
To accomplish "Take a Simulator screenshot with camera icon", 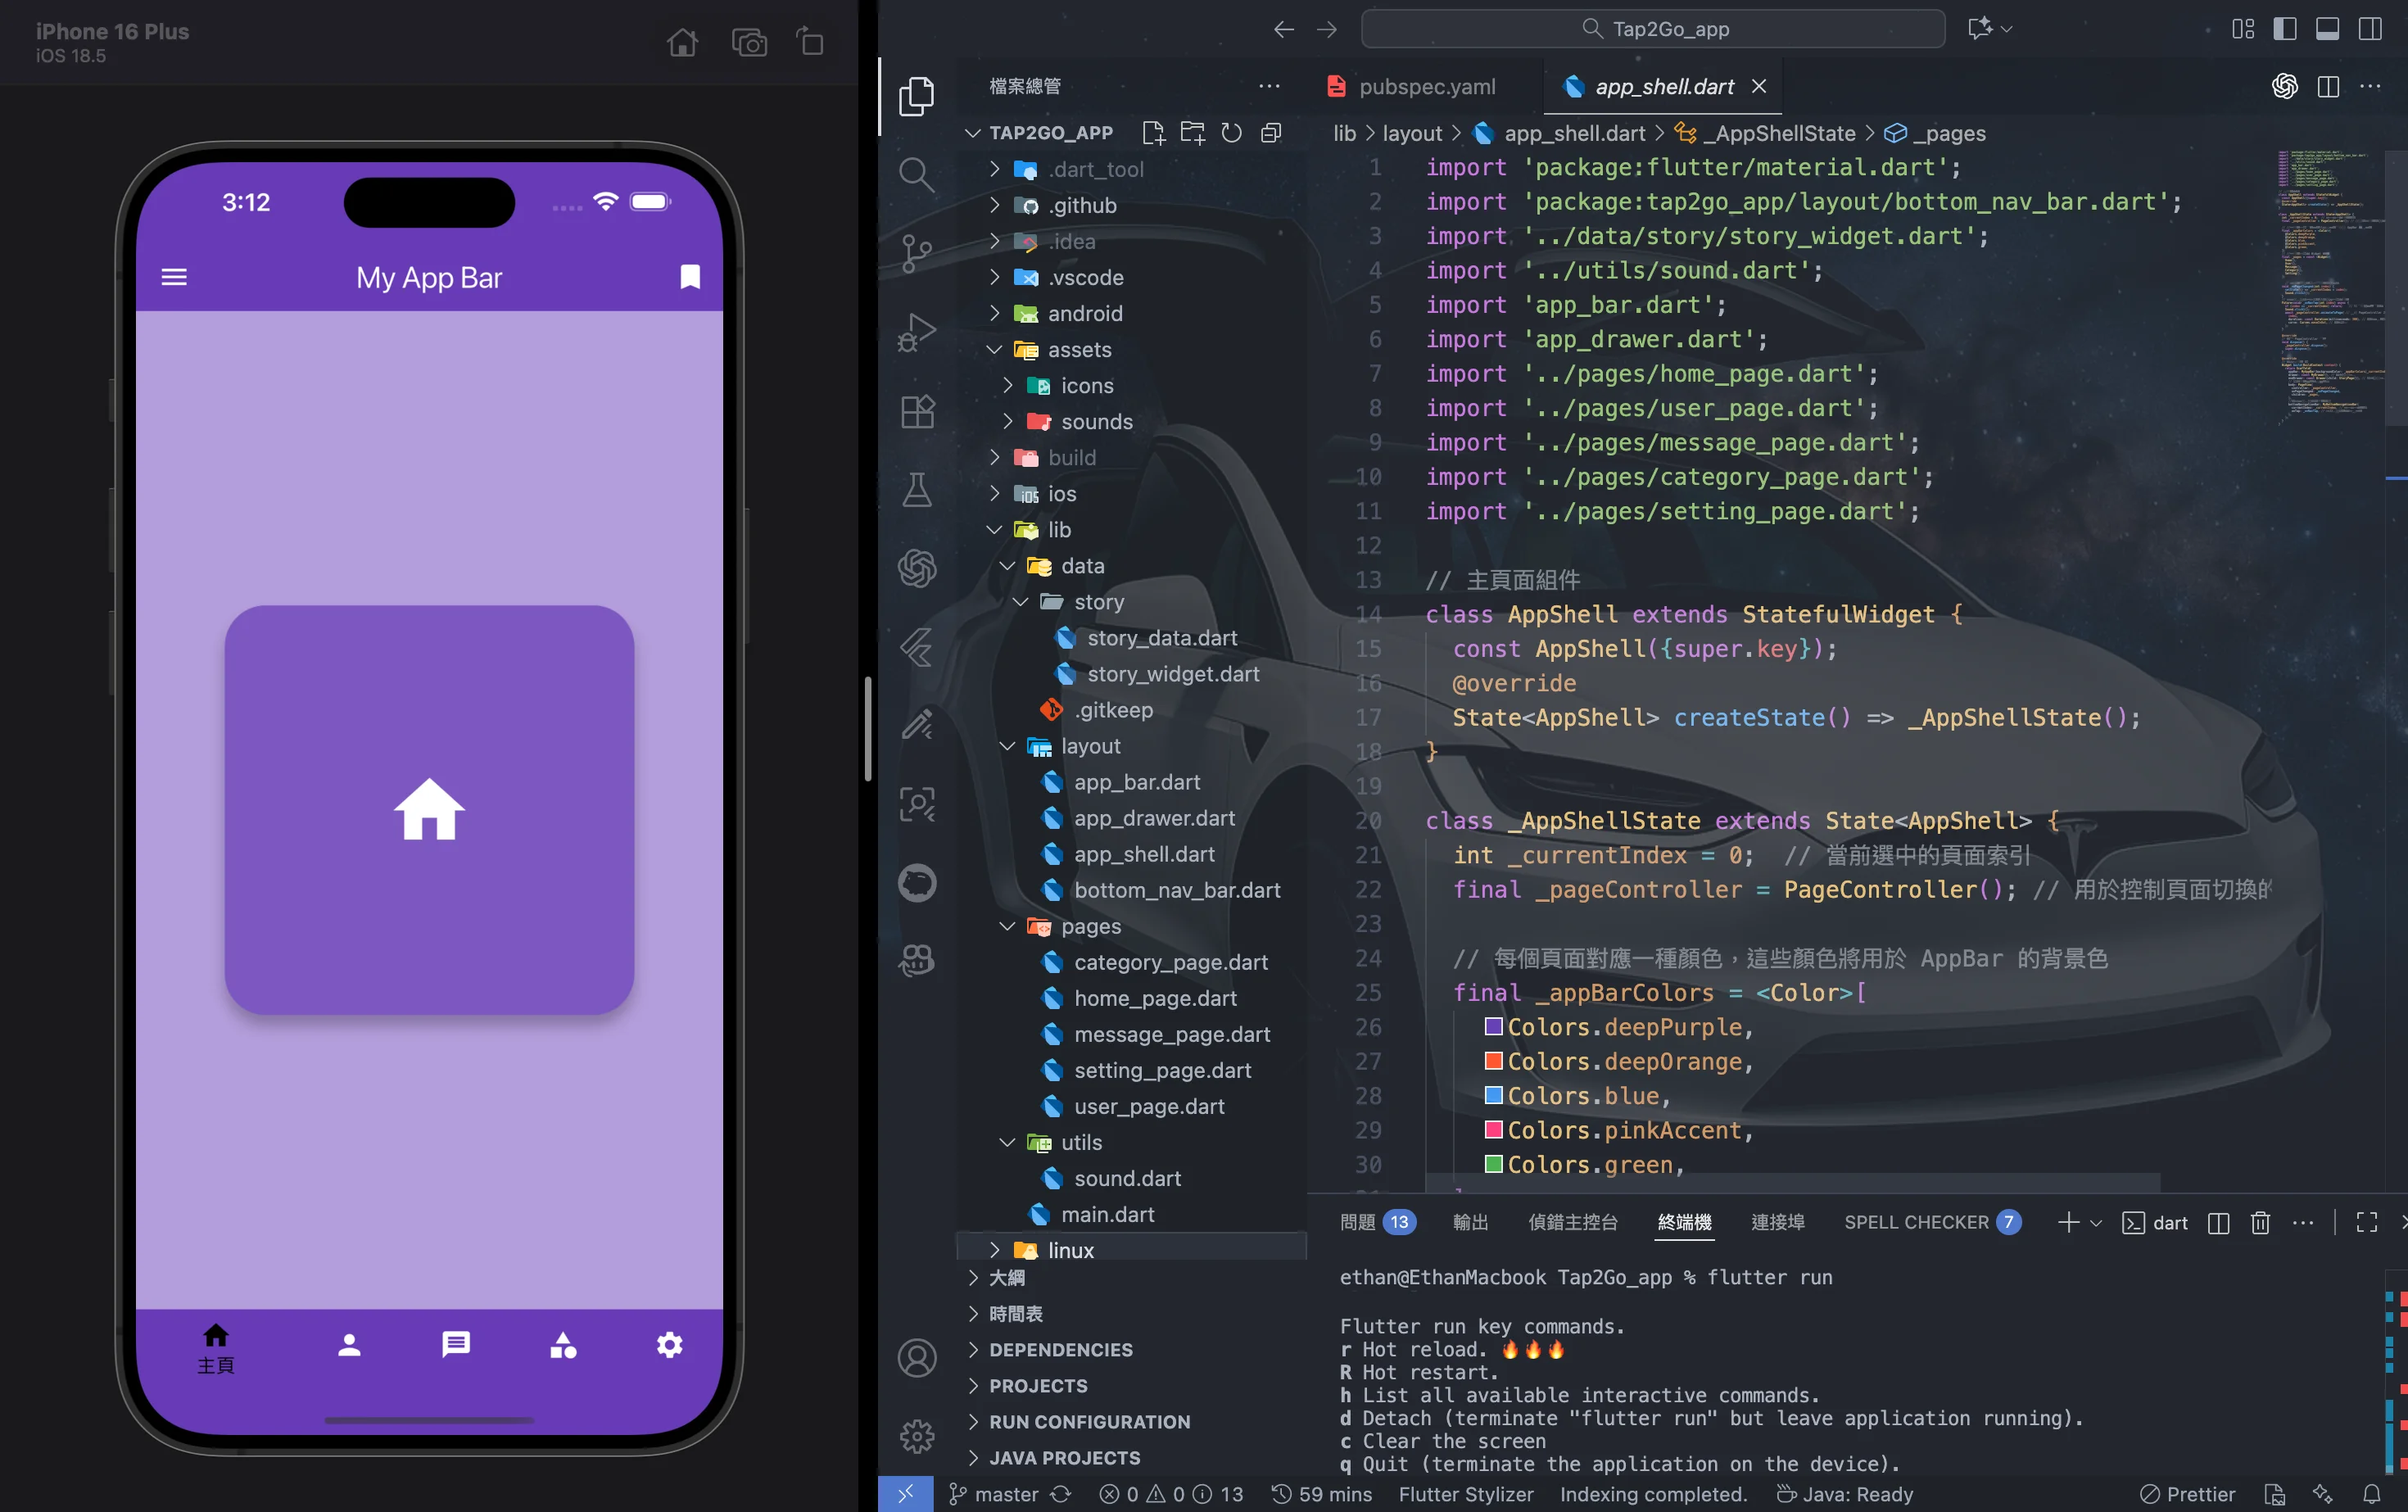I will coord(749,43).
